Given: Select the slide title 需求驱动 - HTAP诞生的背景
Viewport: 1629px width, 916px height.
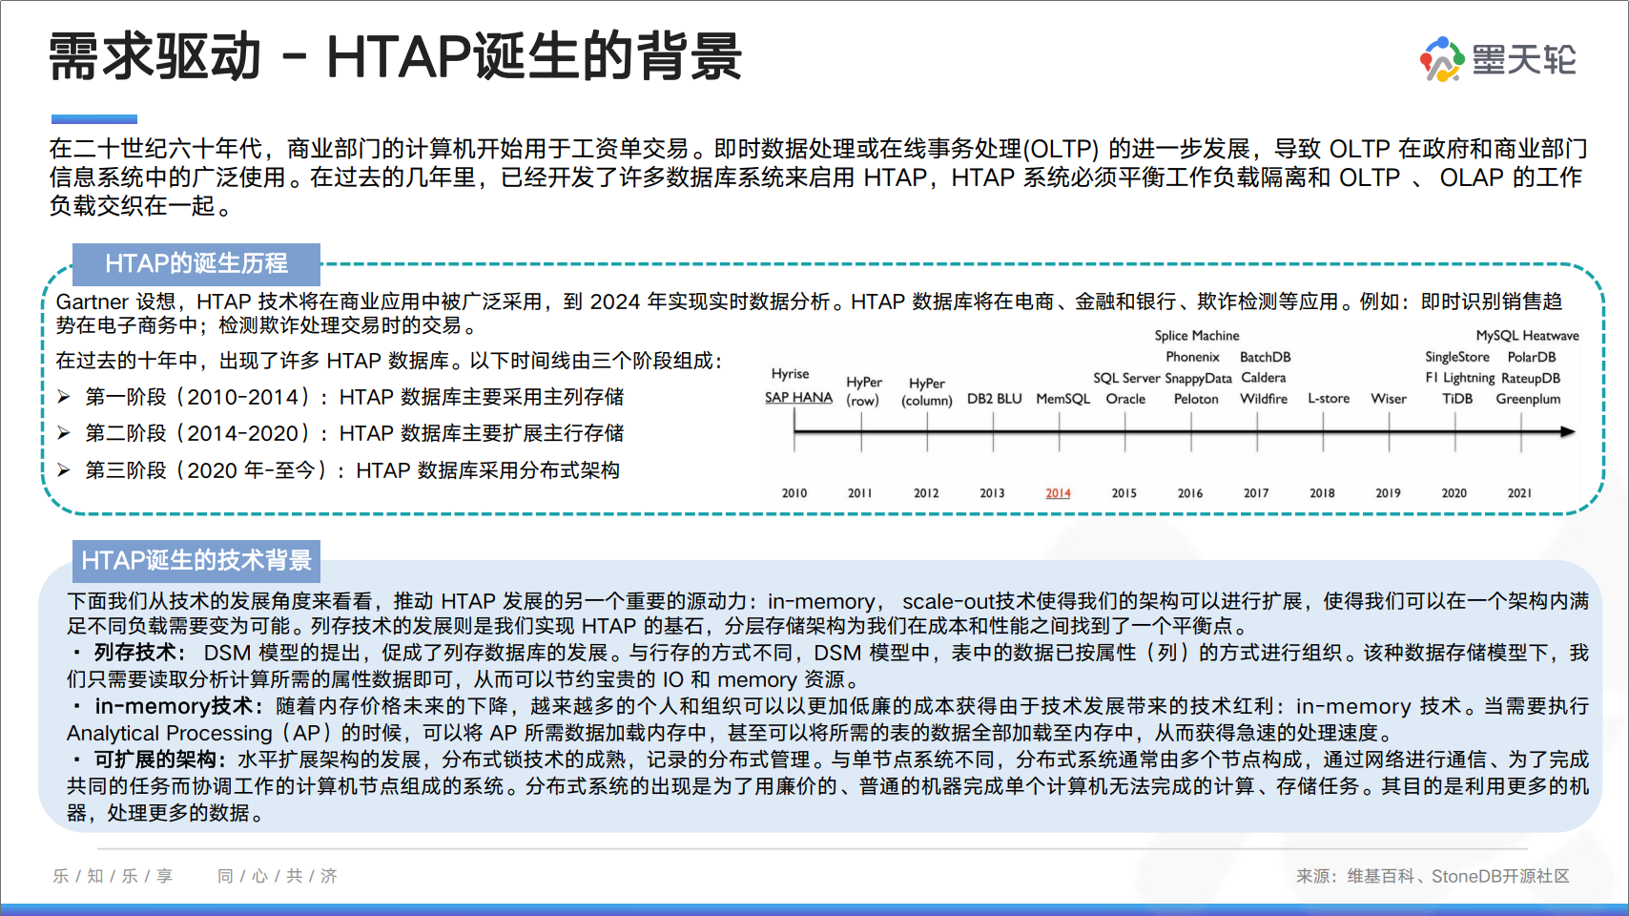Looking at the screenshot, I should [396, 56].
